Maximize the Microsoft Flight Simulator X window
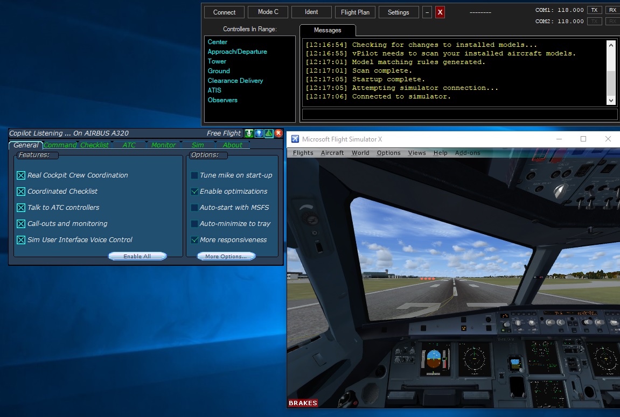Image resolution: width=620 pixels, height=417 pixels. 583,139
